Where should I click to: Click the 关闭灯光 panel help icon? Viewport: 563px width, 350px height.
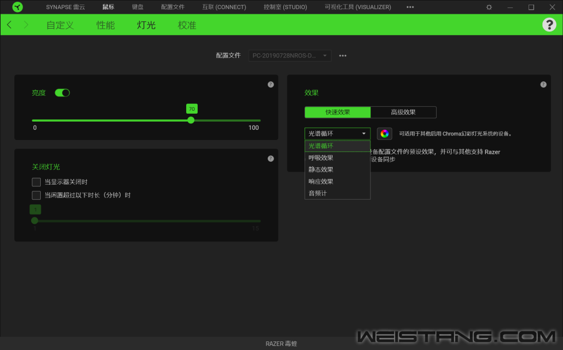tap(271, 158)
